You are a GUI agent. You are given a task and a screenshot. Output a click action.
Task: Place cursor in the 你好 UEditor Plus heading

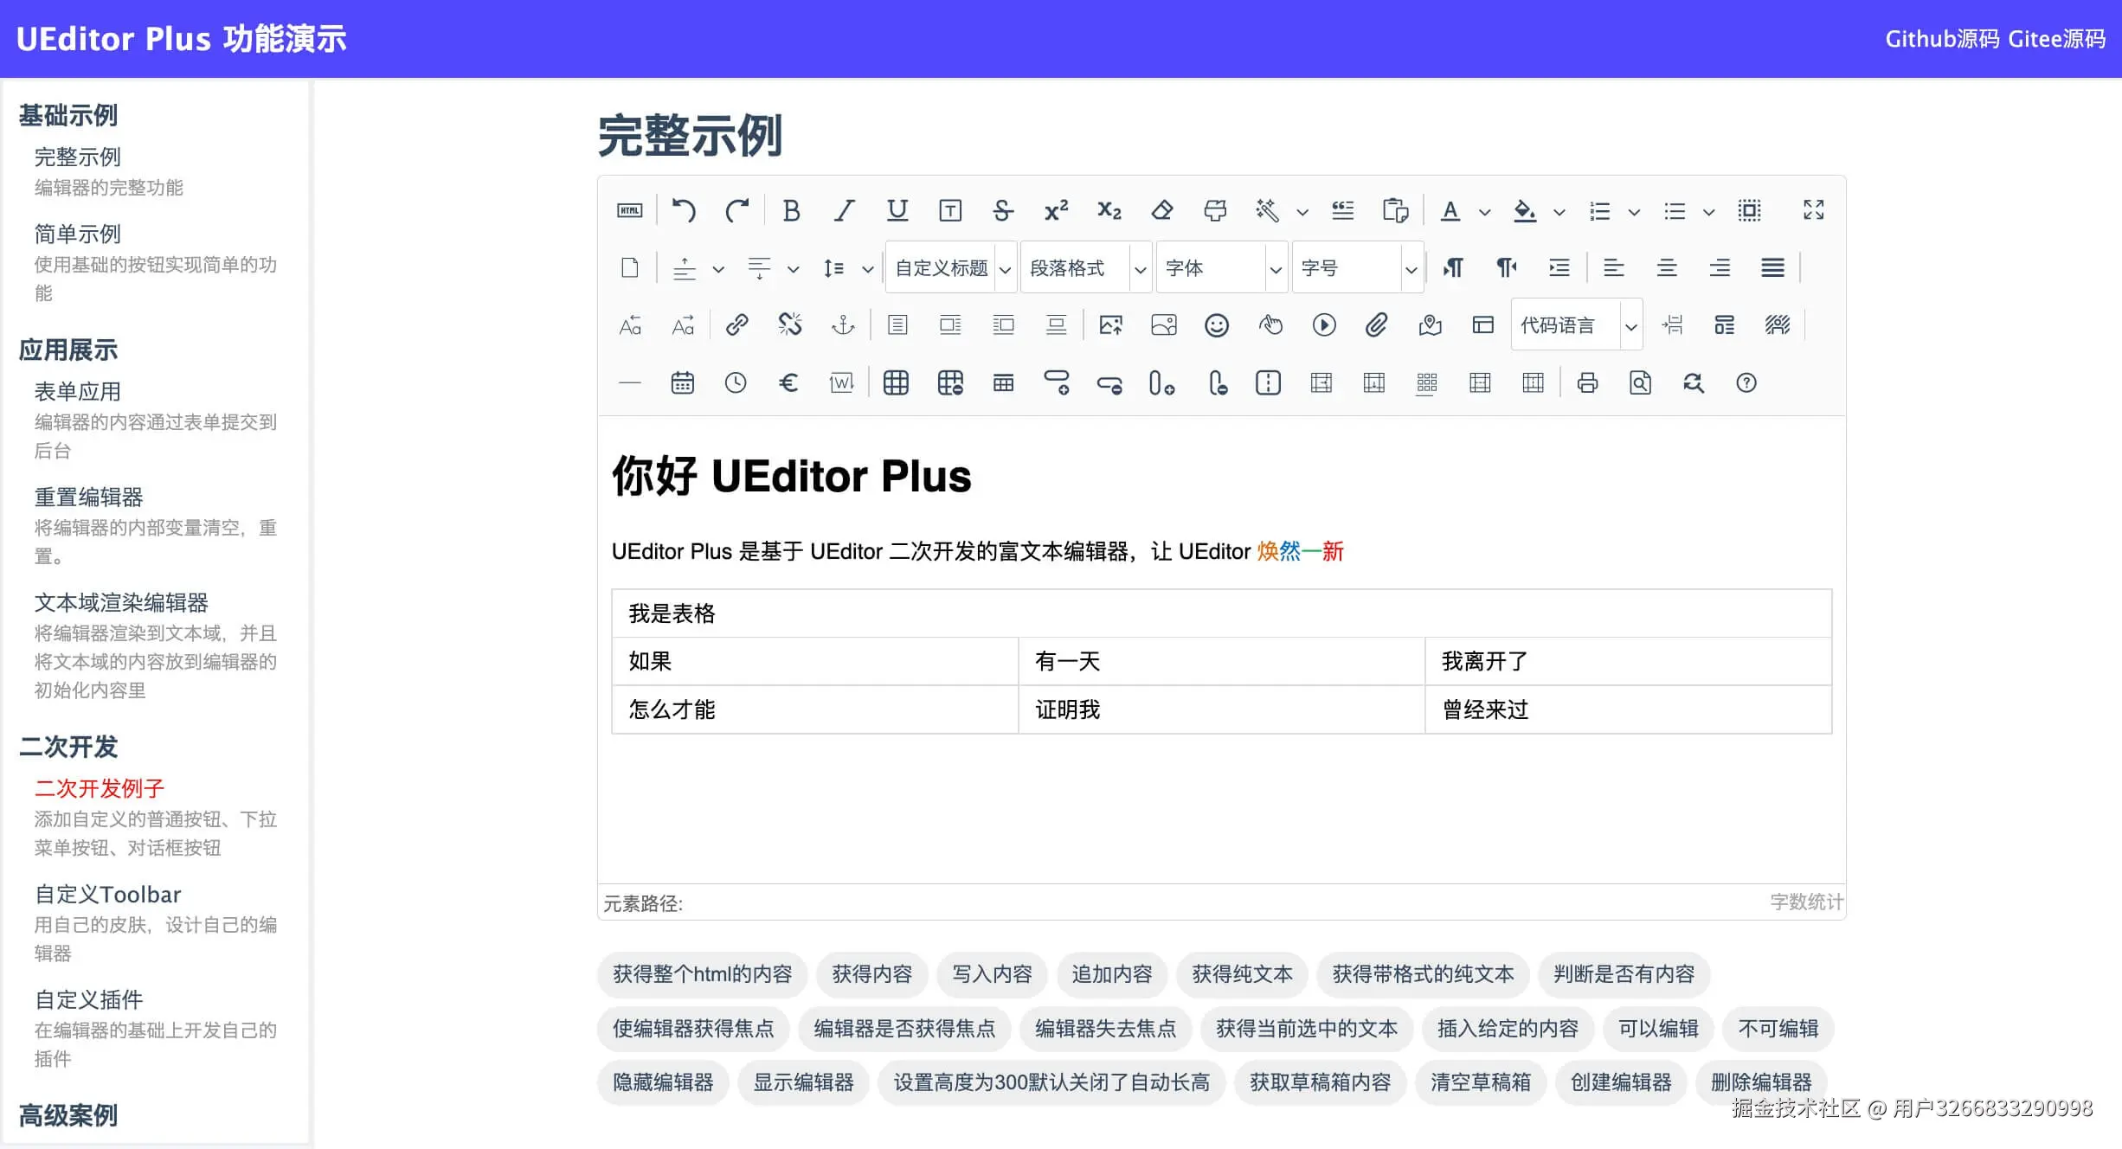tap(791, 476)
